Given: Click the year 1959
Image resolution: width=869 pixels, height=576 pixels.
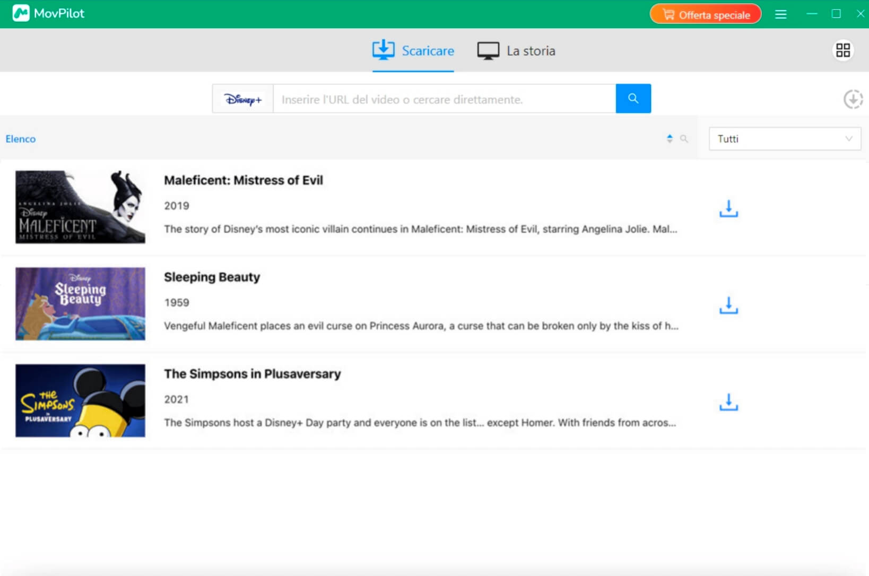Looking at the screenshot, I should (177, 302).
